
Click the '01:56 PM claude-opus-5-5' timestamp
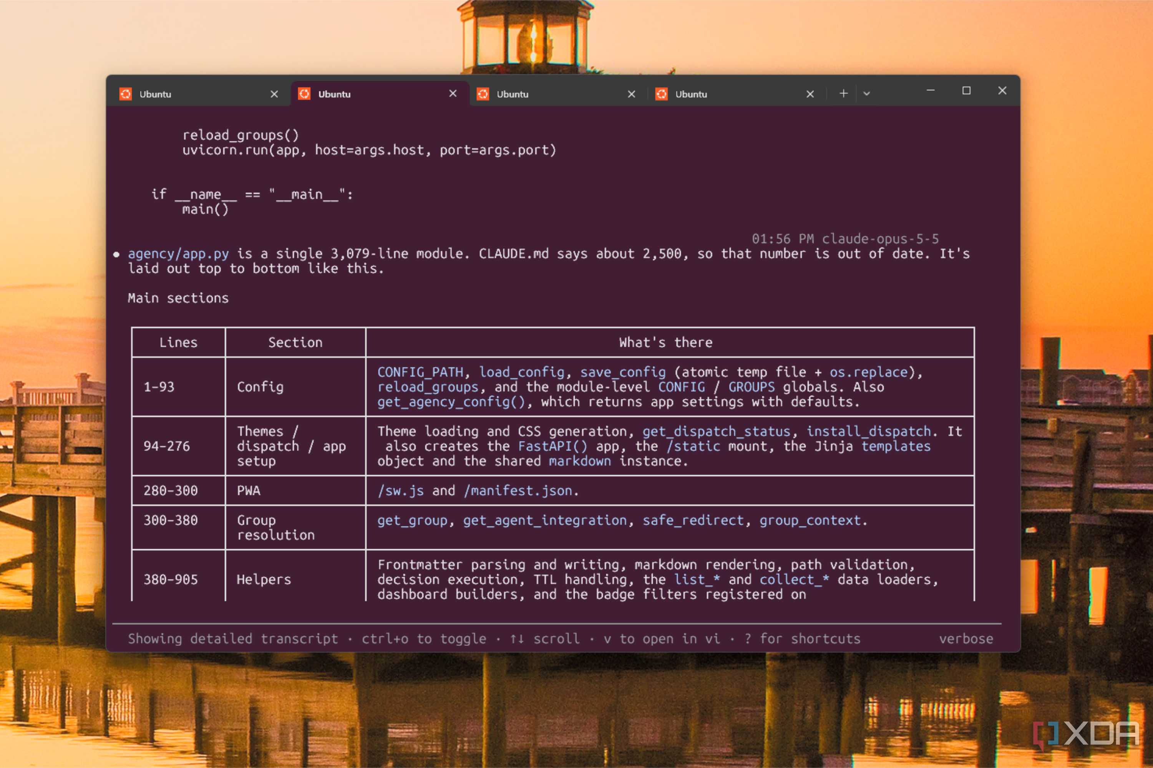pyautogui.click(x=845, y=239)
